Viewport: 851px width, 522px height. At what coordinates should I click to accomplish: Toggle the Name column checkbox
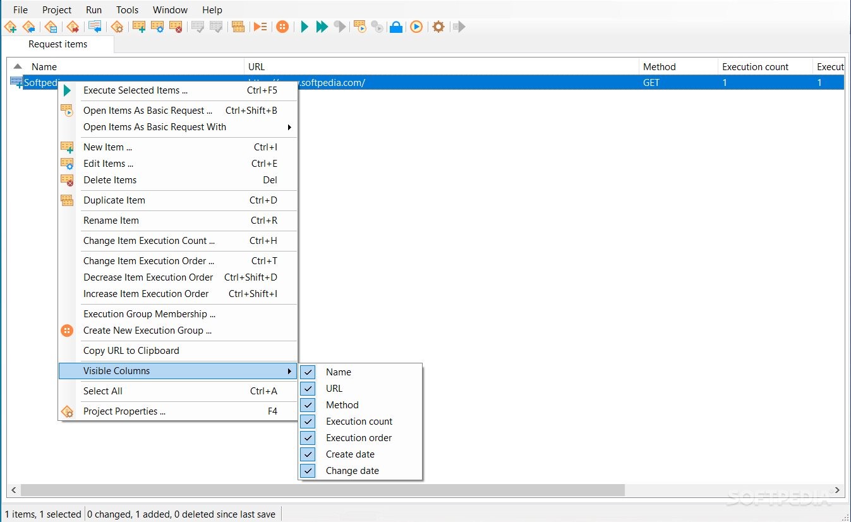coord(308,372)
